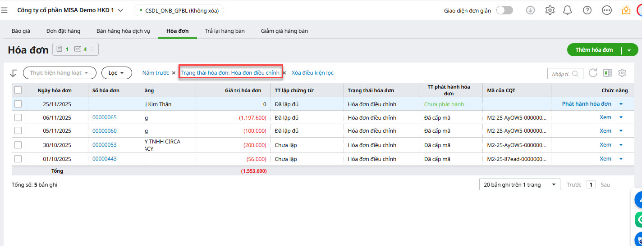Refresh the invoice list

pos(593,73)
